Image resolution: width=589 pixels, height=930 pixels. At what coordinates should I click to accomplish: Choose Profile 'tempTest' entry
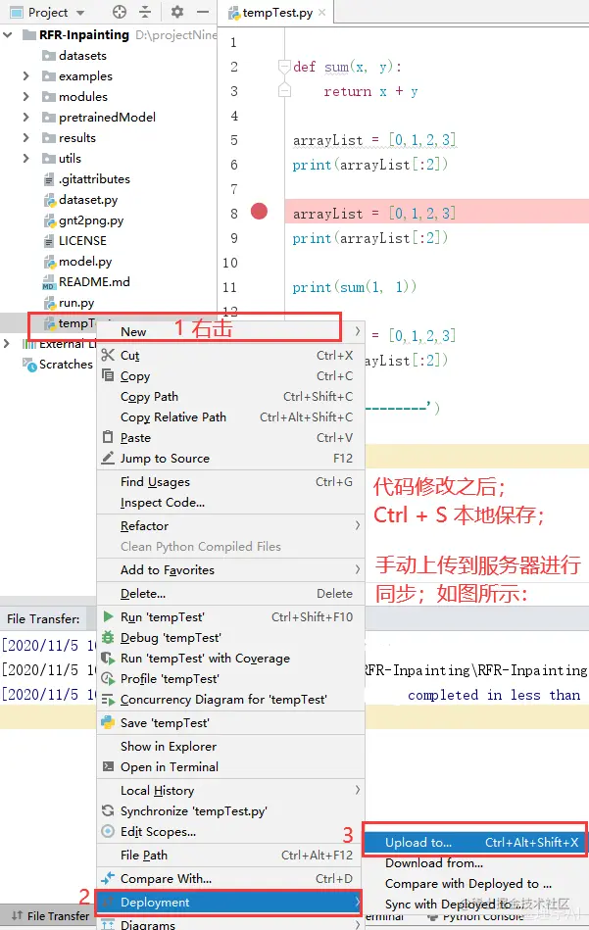230,679
